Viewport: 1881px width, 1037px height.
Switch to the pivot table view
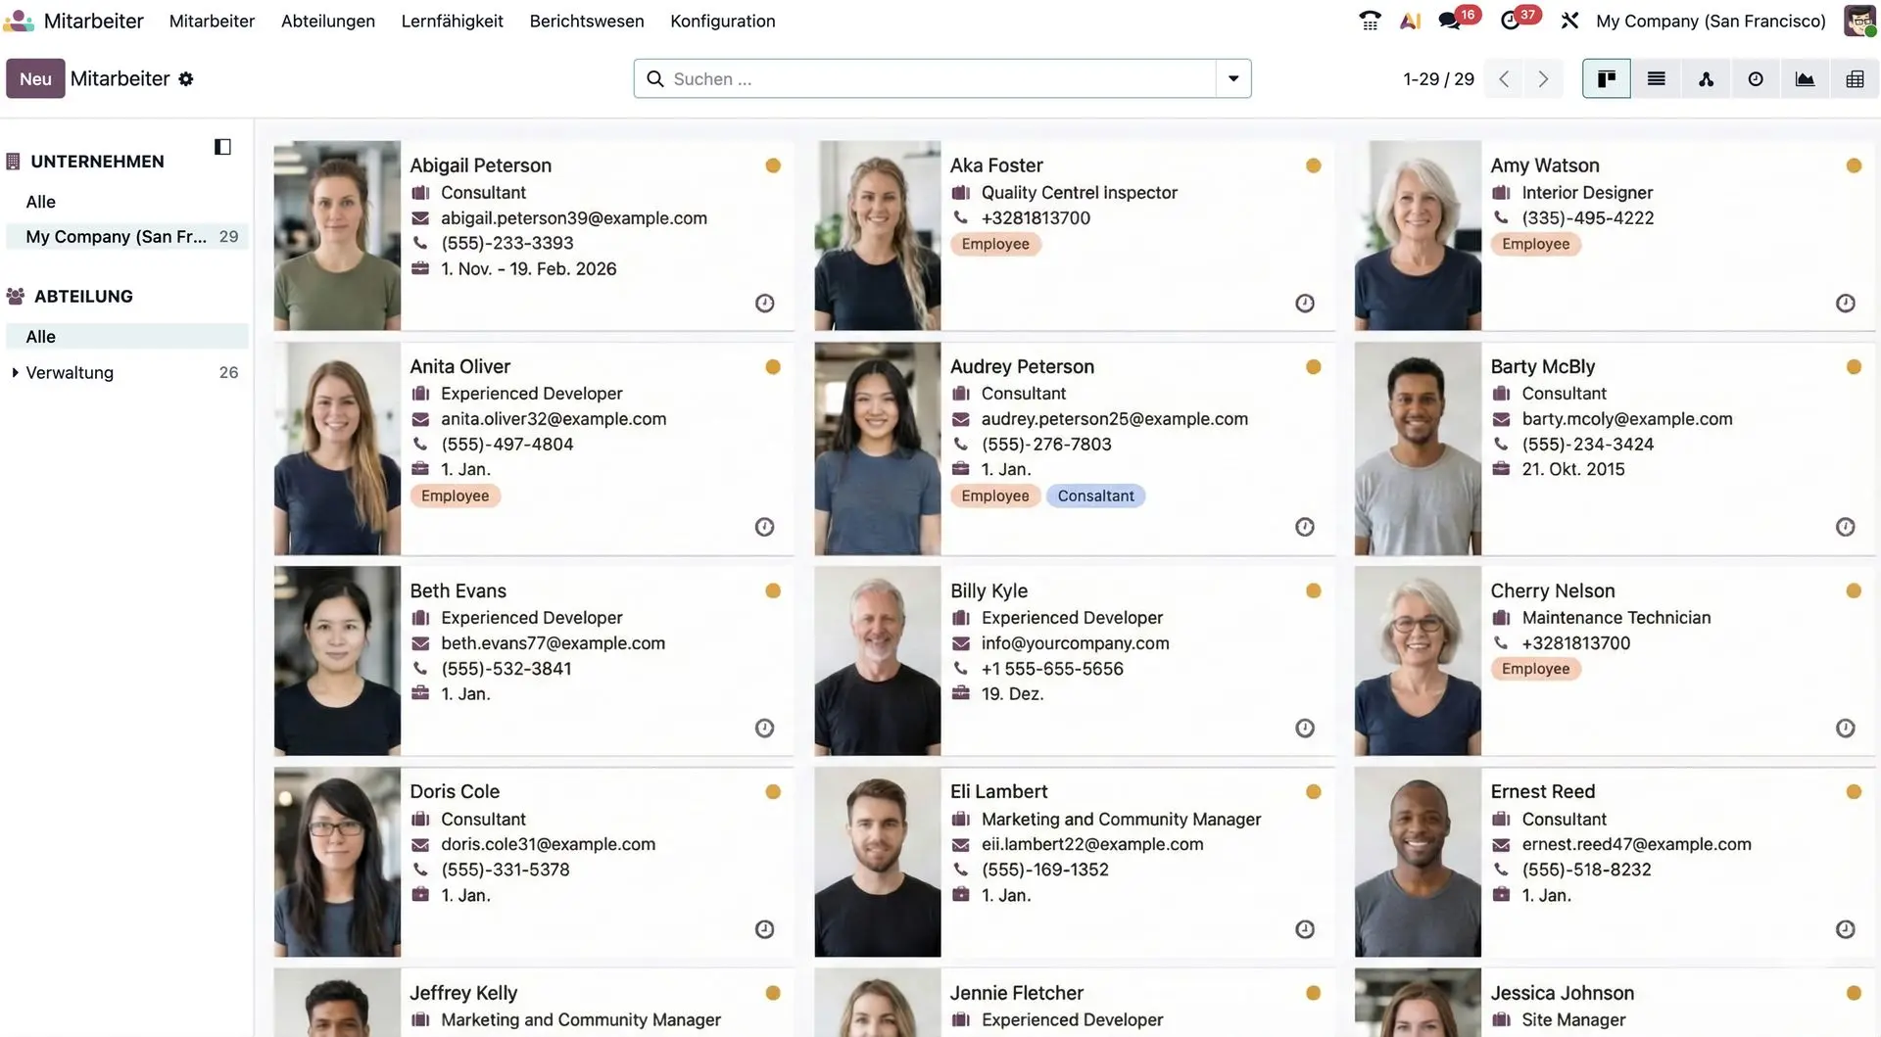[x=1855, y=78]
